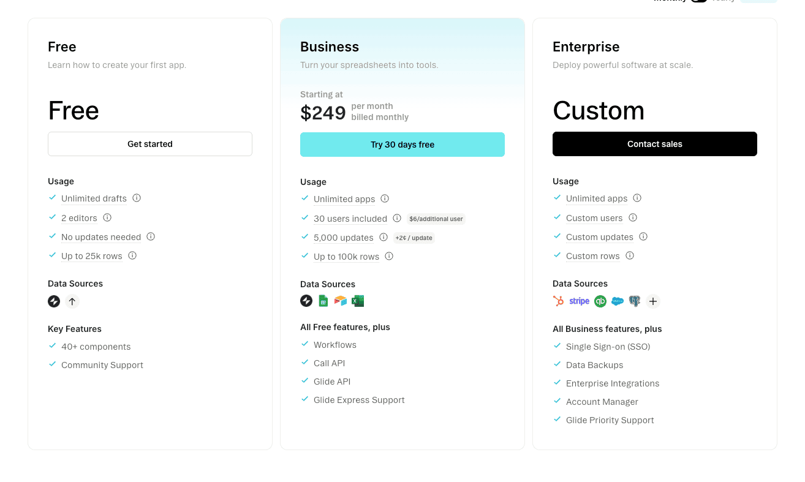
Task: Click the QuickBooks data source icon
Action: [x=600, y=301]
